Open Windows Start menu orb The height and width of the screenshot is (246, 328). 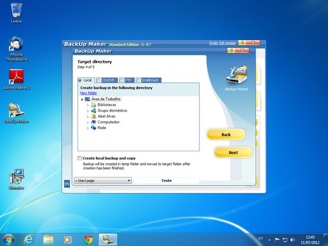8,240
